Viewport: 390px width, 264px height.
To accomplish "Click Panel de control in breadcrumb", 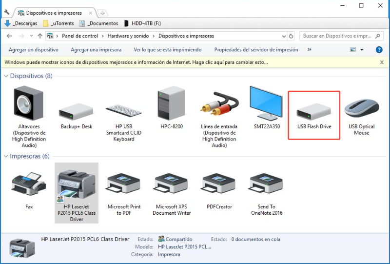I will (x=80, y=36).
